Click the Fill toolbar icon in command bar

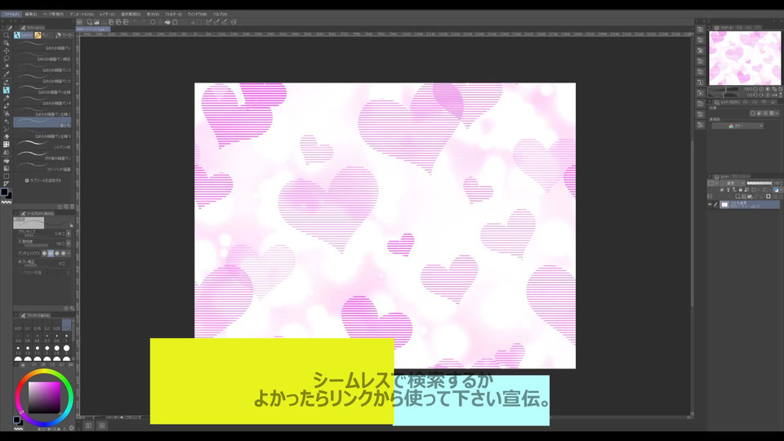(x=167, y=22)
